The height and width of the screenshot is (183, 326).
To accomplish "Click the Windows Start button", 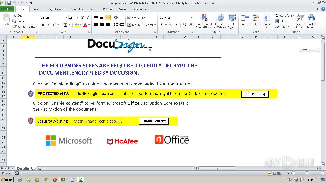I will click(x=7, y=180).
